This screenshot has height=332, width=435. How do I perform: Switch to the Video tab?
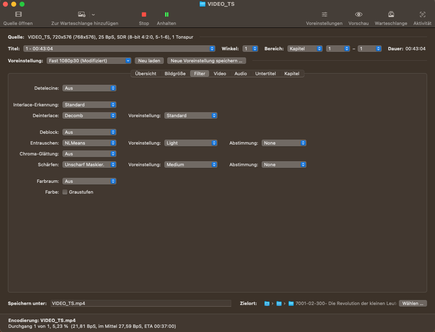coord(220,74)
